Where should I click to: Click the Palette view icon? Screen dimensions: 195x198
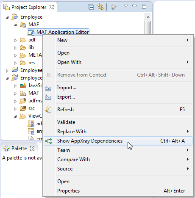tap(6, 148)
